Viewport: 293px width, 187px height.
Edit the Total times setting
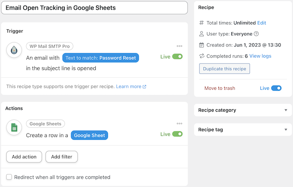click(262, 23)
